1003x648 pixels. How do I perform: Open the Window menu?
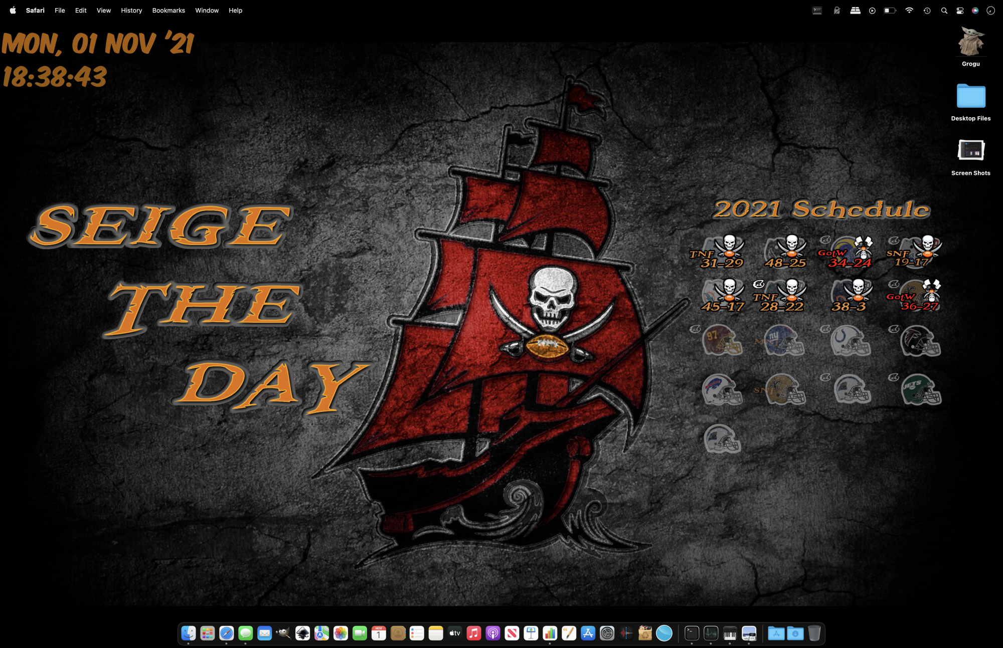click(207, 10)
